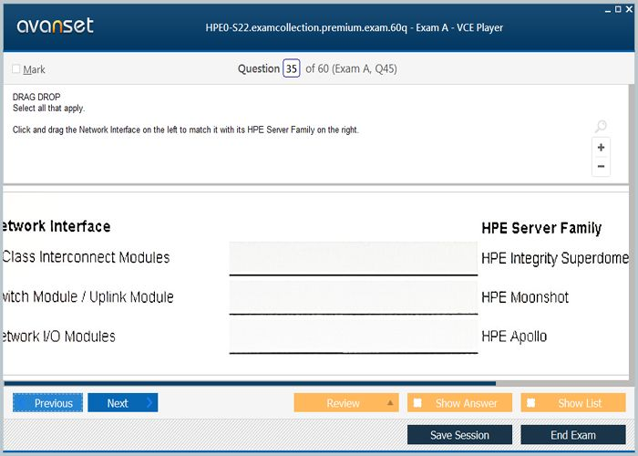Click the Switch Module / Uplink Module item

click(x=87, y=296)
